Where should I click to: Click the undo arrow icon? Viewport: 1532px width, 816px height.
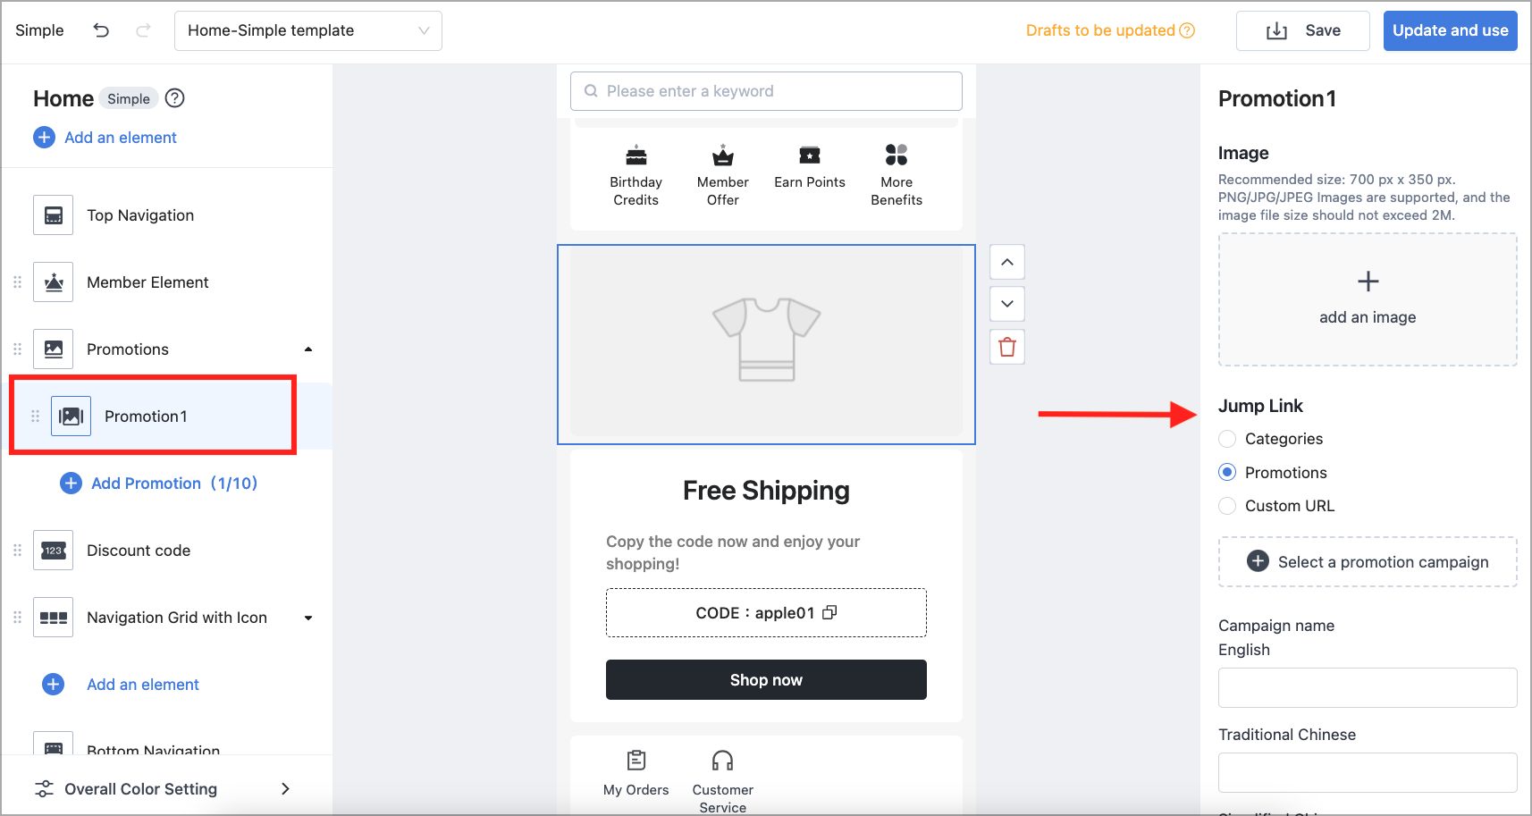tap(101, 30)
